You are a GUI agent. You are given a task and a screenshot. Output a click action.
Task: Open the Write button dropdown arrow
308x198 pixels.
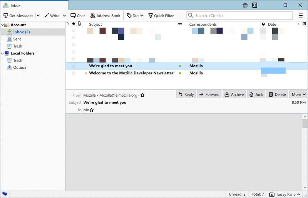[64, 16]
